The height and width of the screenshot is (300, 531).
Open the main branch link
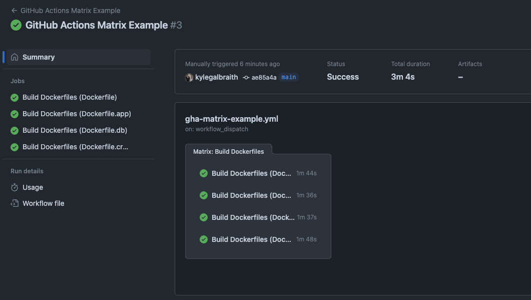288,77
